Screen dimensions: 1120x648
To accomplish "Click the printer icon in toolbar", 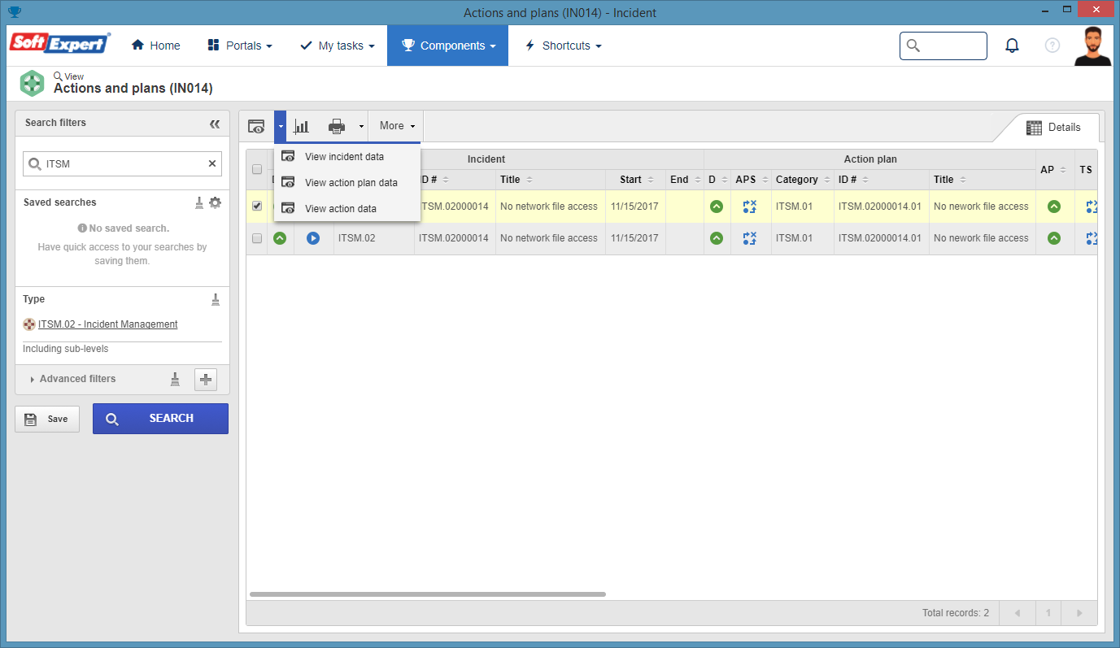I will [x=337, y=126].
